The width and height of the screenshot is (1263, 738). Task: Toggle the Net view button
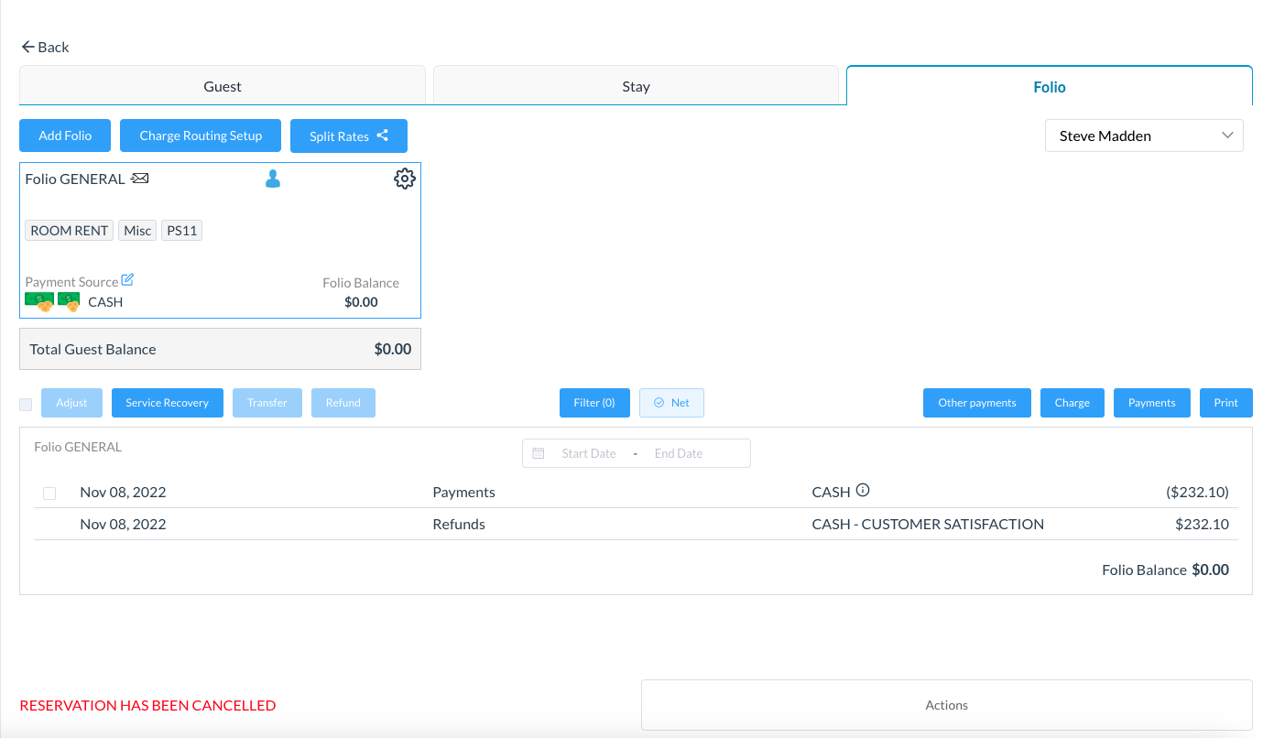click(x=671, y=403)
